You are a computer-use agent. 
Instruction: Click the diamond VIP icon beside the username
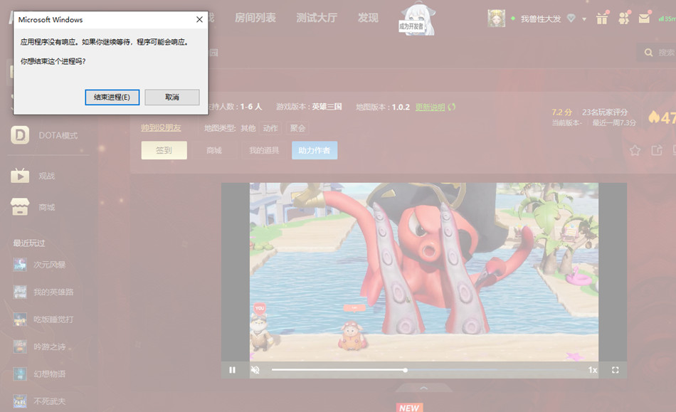click(x=571, y=19)
